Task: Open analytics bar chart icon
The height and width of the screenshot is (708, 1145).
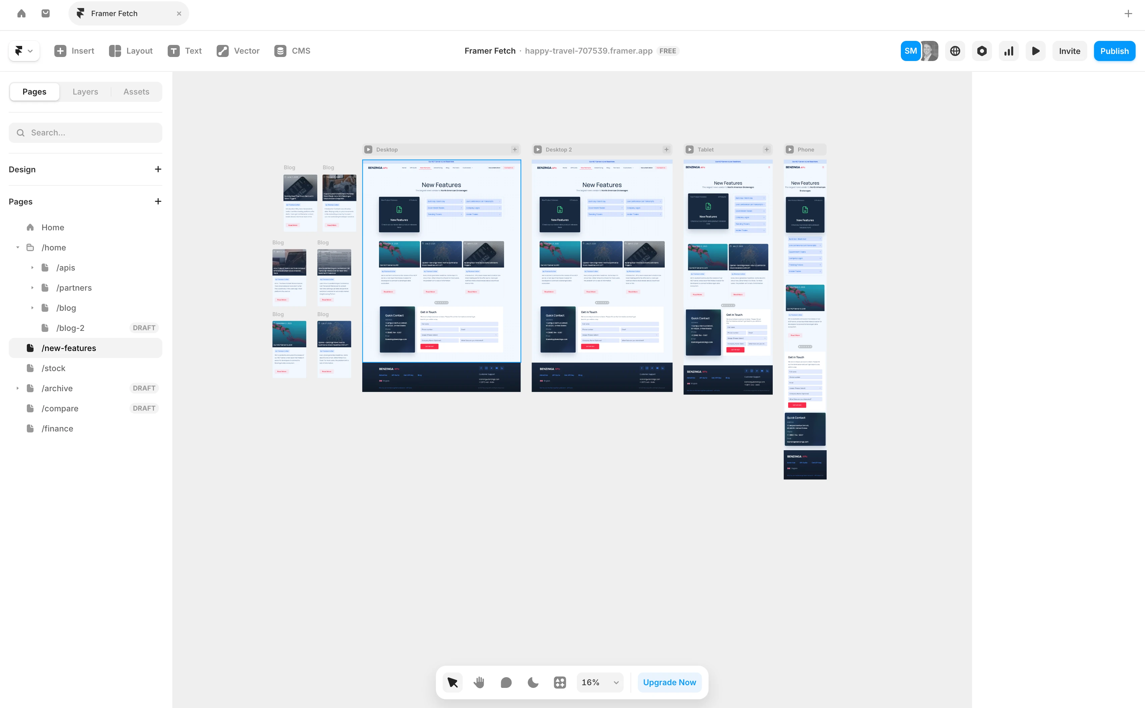Action: click(1009, 51)
